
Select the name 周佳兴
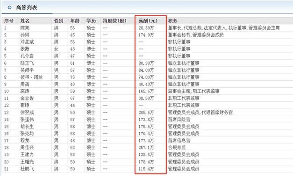pyautogui.click(x=27, y=148)
